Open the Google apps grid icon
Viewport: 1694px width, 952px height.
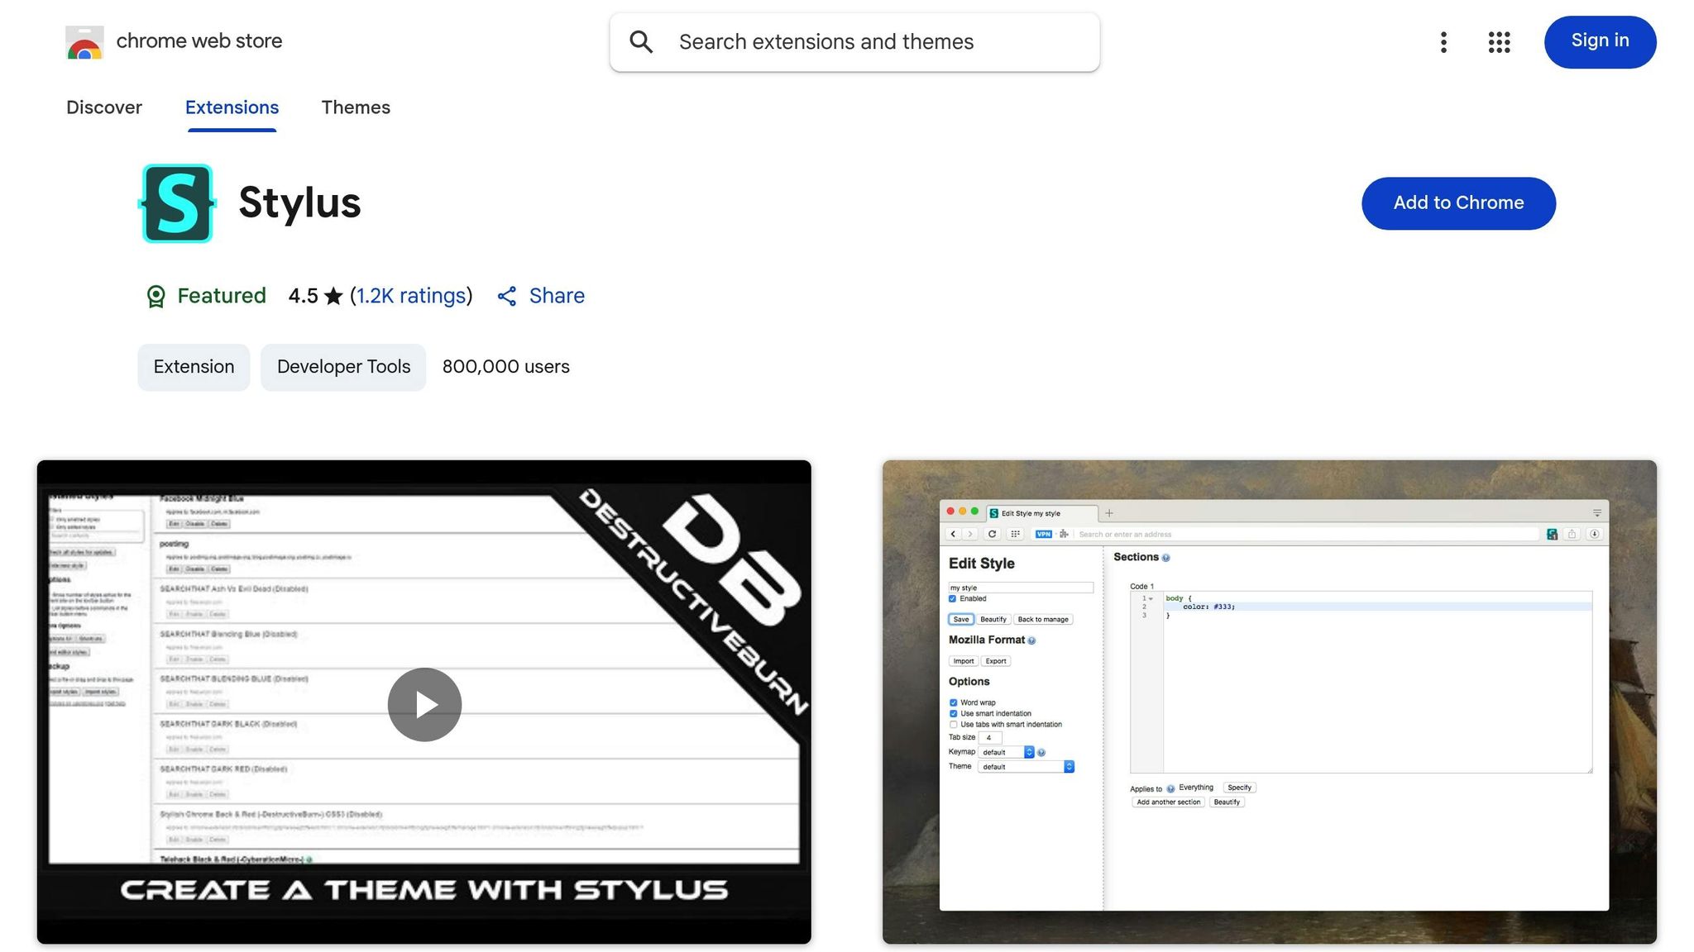click(1498, 42)
